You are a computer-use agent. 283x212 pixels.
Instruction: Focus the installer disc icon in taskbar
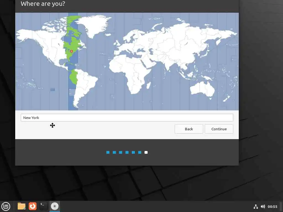[x=55, y=206]
